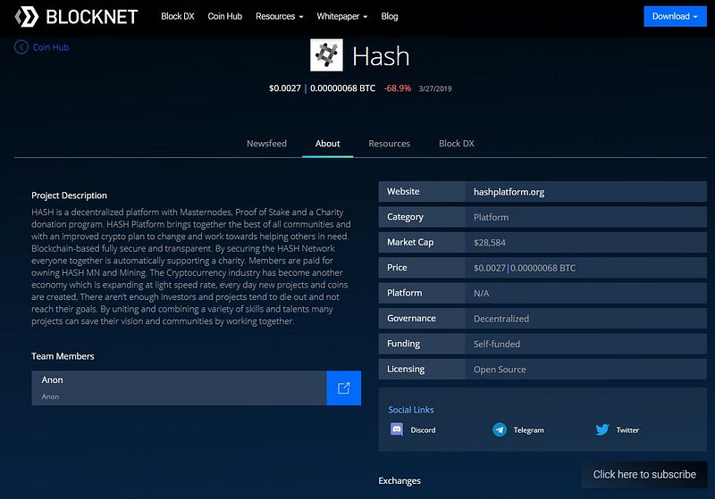Image resolution: width=715 pixels, height=499 pixels.
Task: Click the Governance row label
Action: click(x=411, y=319)
